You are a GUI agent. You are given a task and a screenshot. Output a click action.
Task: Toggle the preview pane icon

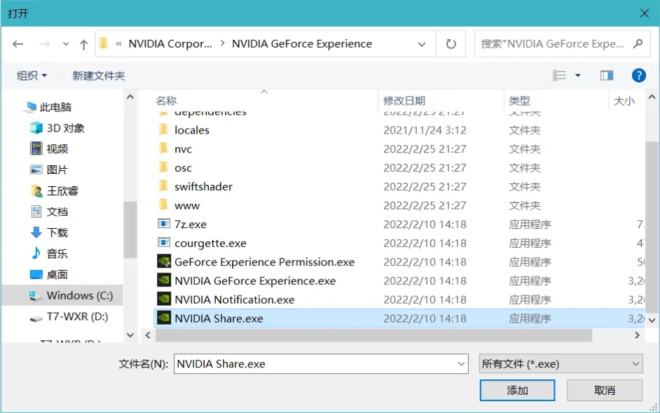click(607, 75)
